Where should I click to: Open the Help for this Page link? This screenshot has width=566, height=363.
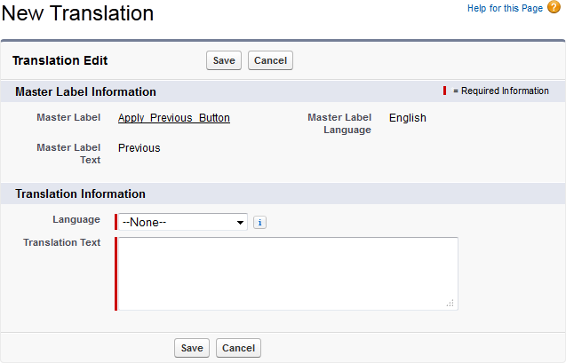[505, 8]
